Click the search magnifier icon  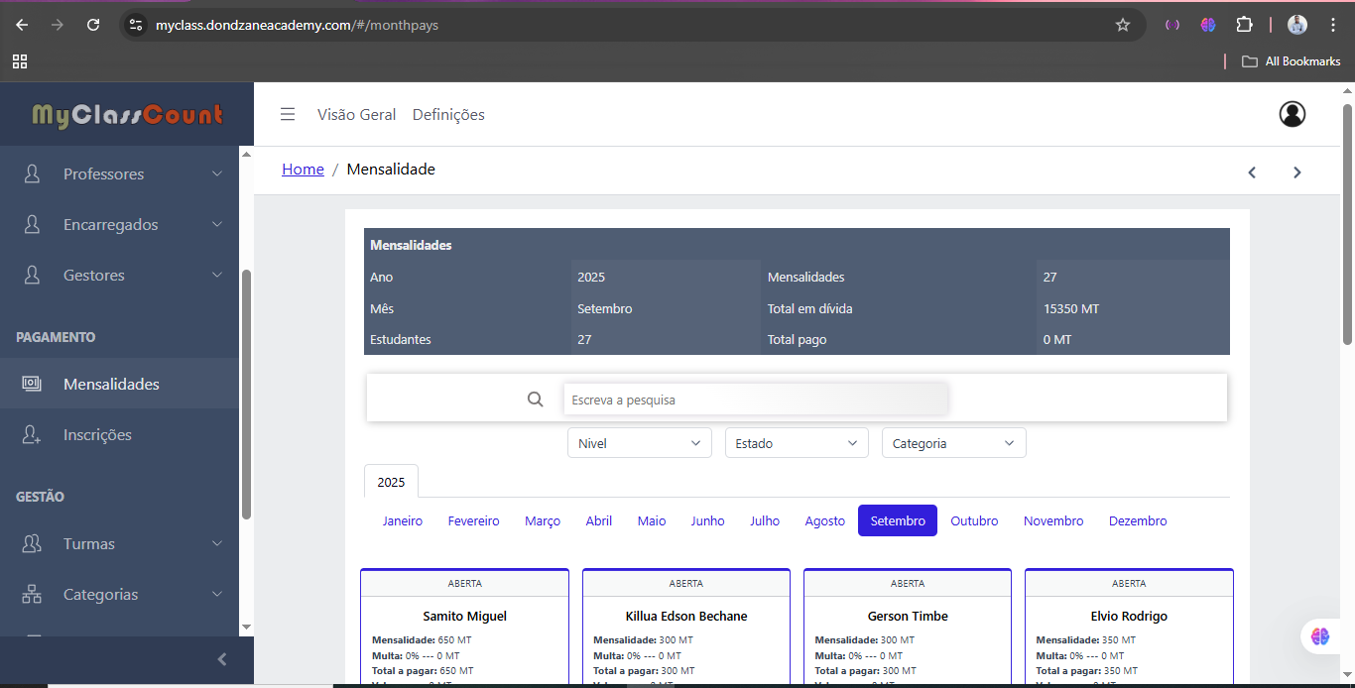pos(536,400)
